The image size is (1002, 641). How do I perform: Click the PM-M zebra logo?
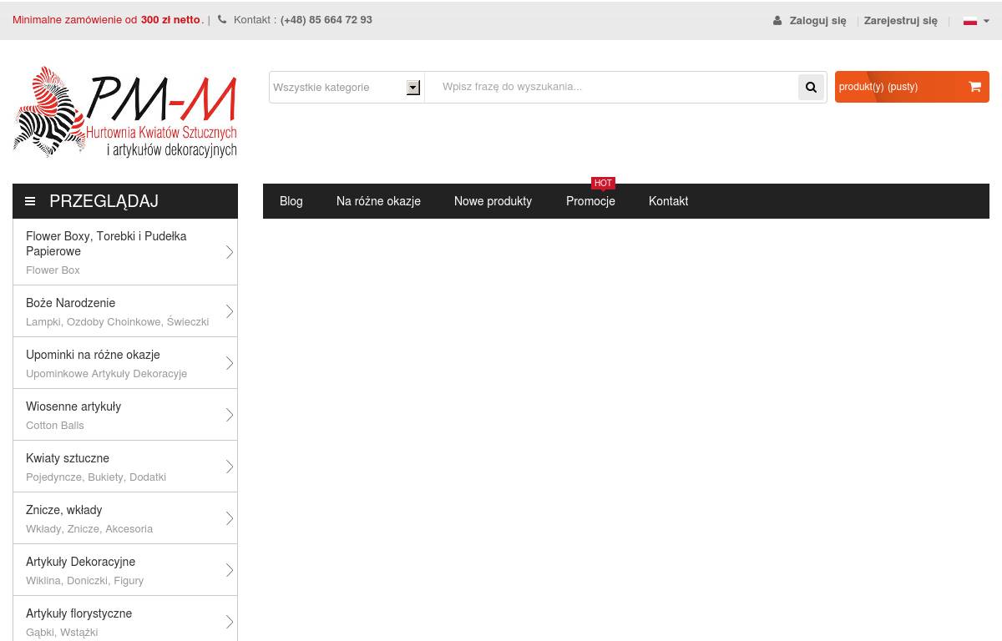(125, 113)
